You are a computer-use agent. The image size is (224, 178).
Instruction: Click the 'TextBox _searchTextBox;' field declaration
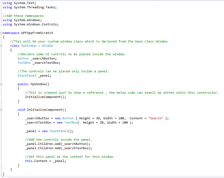[x=39, y=63]
